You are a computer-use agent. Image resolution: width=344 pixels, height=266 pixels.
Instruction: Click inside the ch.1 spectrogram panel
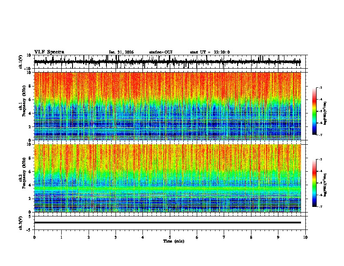click(x=168, y=106)
